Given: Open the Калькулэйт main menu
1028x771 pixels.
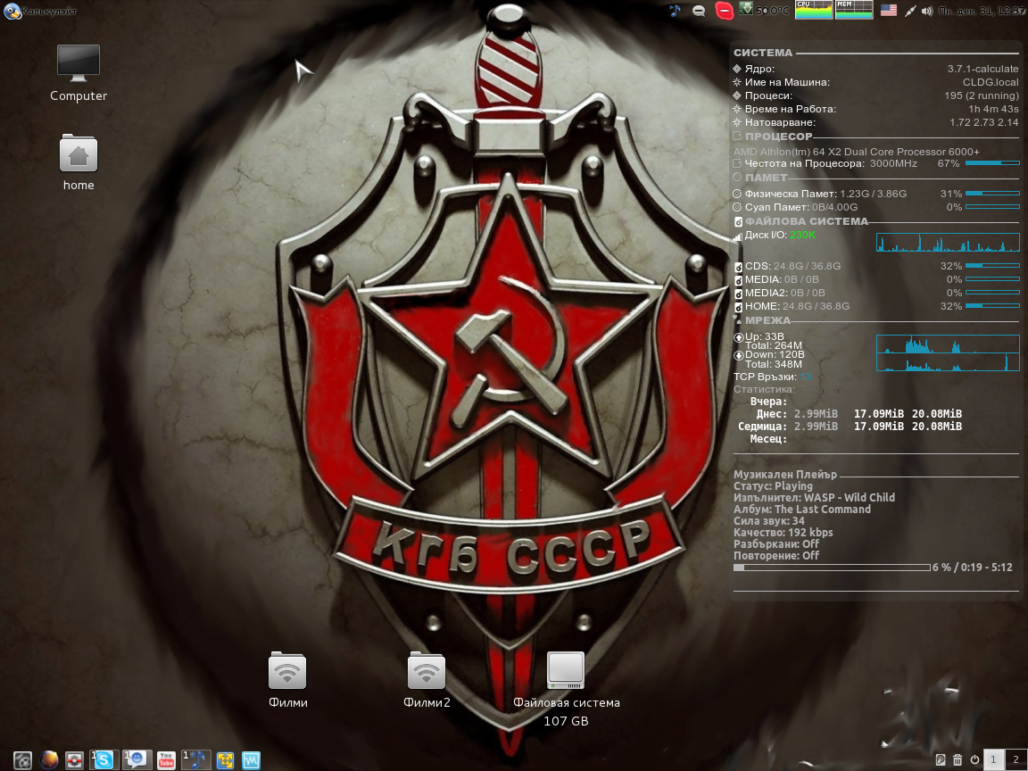Looking at the screenshot, I should pos(41,11).
